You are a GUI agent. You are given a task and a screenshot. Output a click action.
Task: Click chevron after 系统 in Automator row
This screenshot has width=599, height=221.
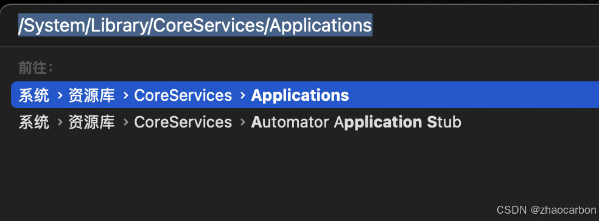(x=60, y=122)
